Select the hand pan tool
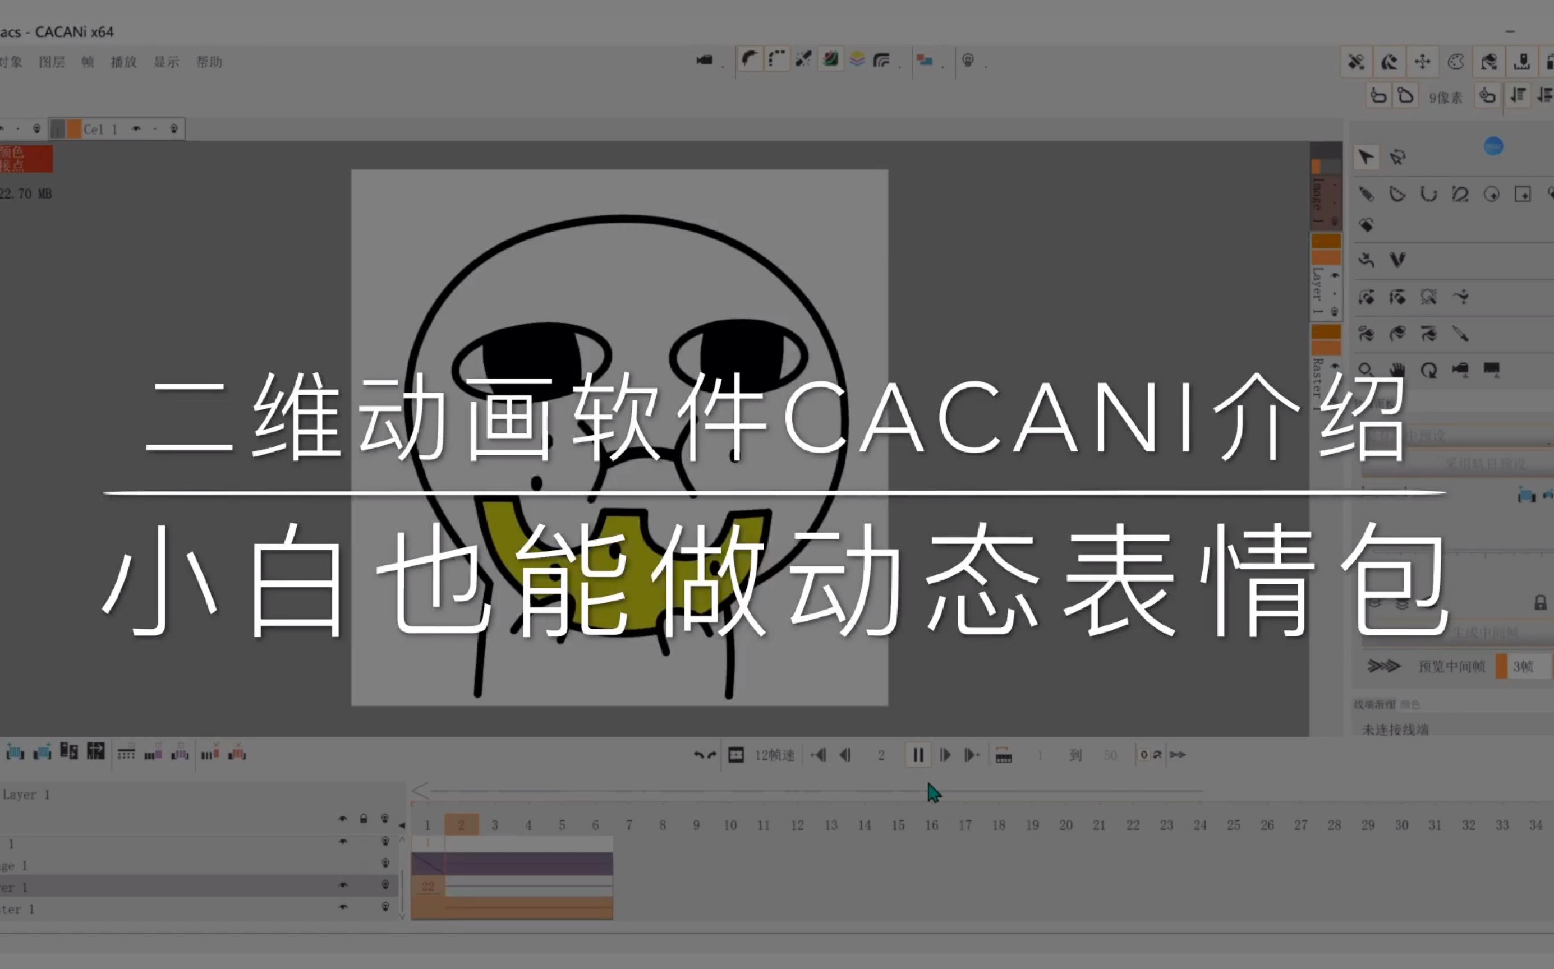1554x969 pixels. [1397, 370]
